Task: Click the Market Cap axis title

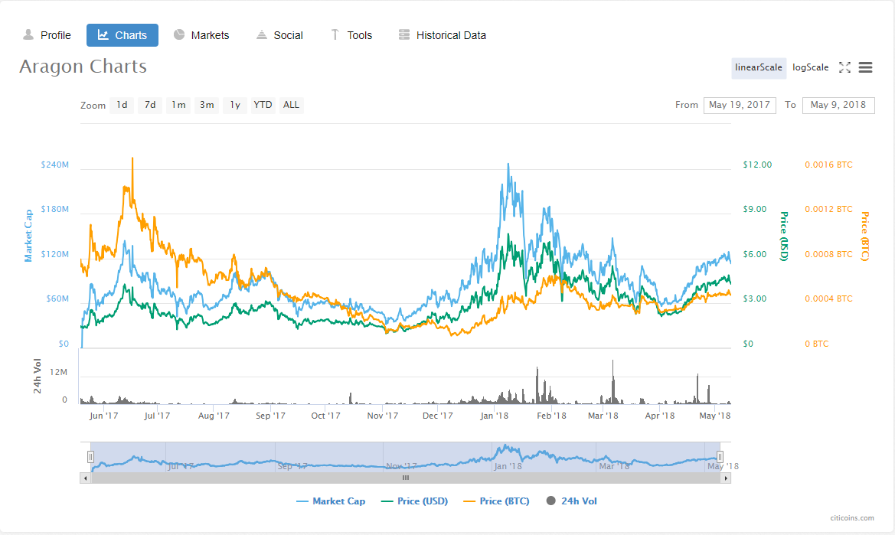Action: point(28,236)
